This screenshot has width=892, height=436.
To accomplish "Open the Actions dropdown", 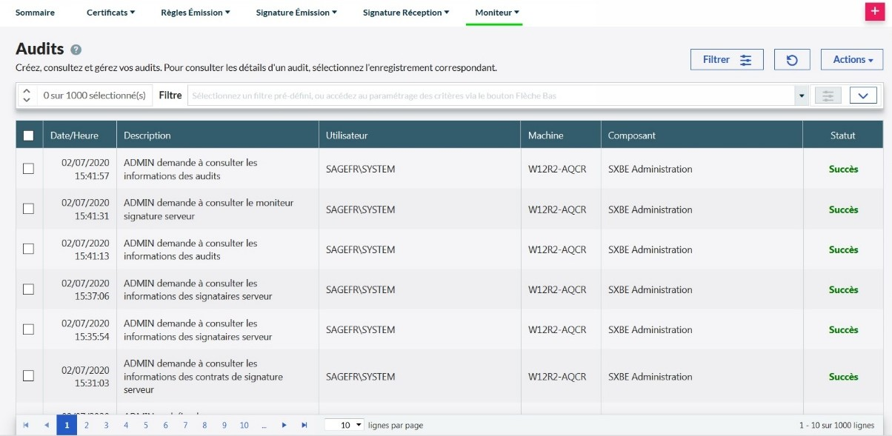I will pos(851,60).
